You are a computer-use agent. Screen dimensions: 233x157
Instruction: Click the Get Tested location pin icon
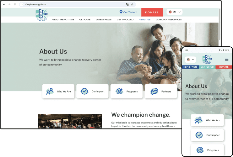pyautogui.click(x=121, y=12)
